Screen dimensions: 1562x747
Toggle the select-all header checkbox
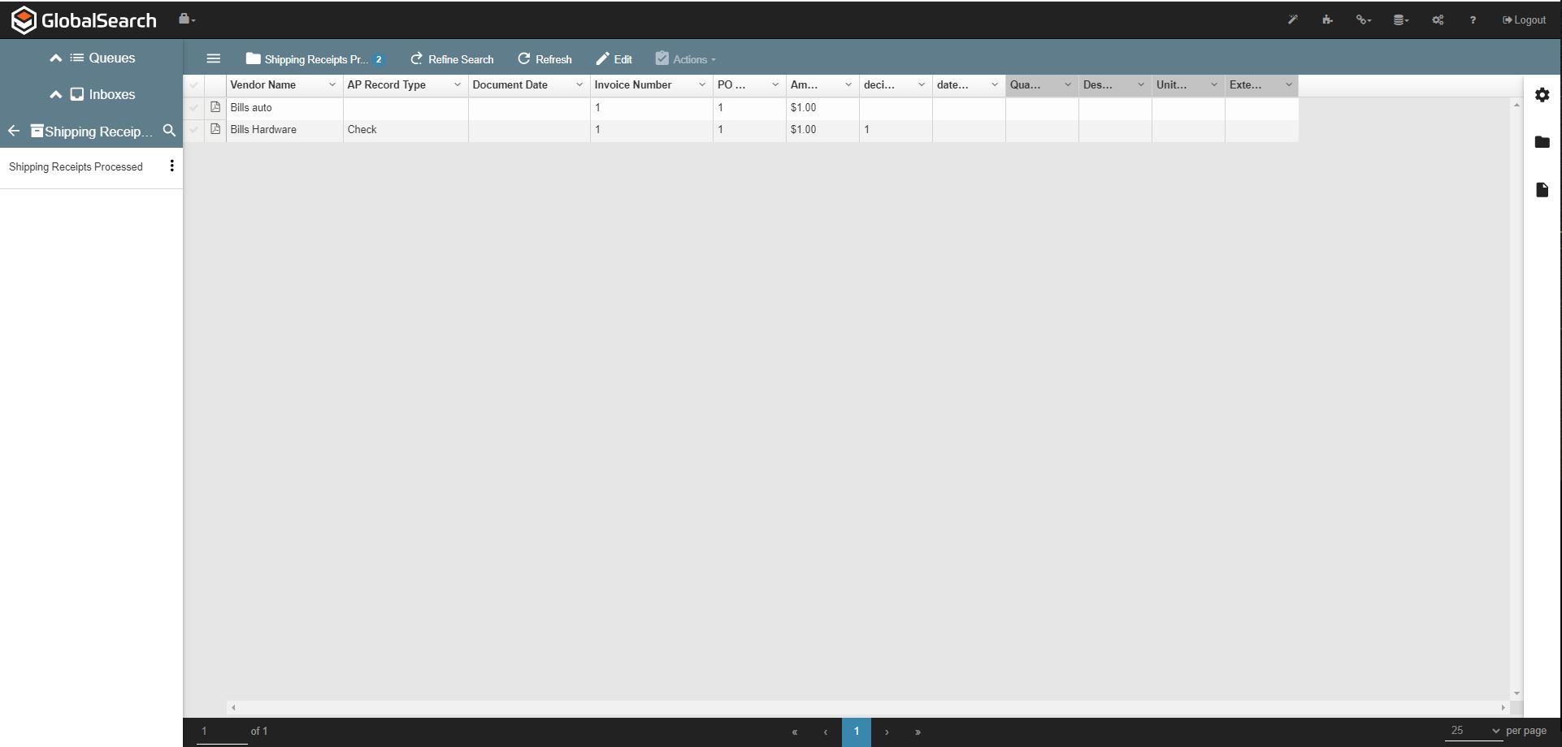pyautogui.click(x=193, y=85)
